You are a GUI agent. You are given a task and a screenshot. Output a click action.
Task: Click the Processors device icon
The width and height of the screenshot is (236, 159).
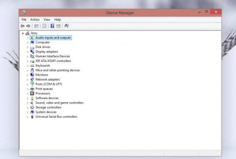(x=32, y=94)
